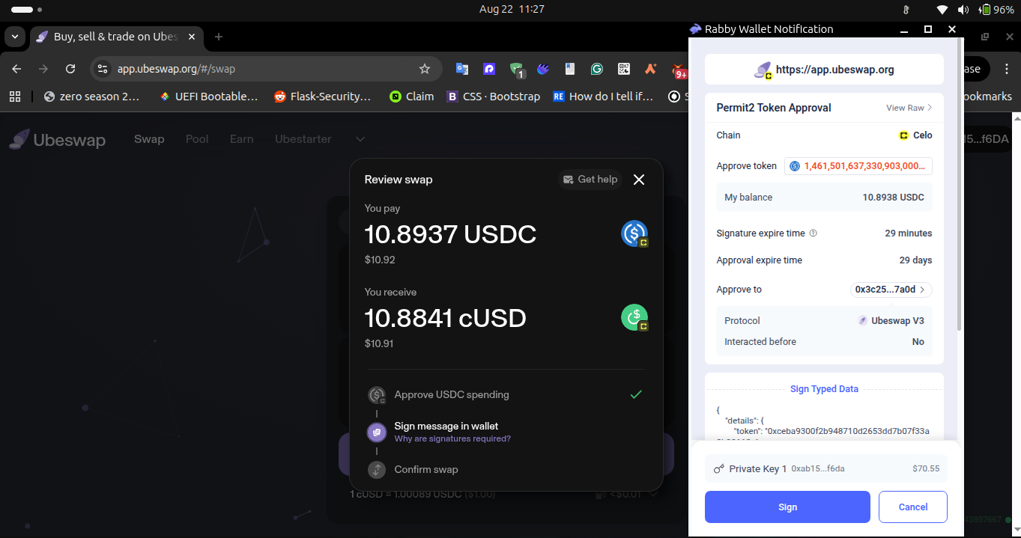1021x538 pixels.
Task: Click the Grammarly extension icon
Action: 596,69
